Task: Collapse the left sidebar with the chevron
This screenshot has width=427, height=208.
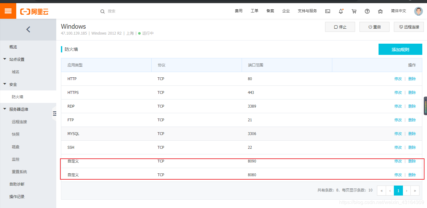Action: pyautogui.click(x=28, y=29)
